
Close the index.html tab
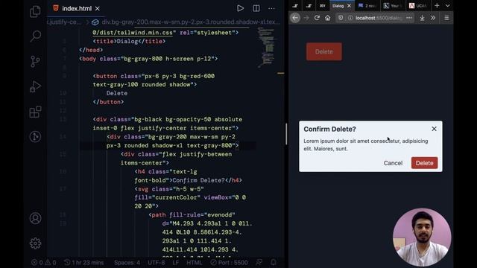(98, 8)
